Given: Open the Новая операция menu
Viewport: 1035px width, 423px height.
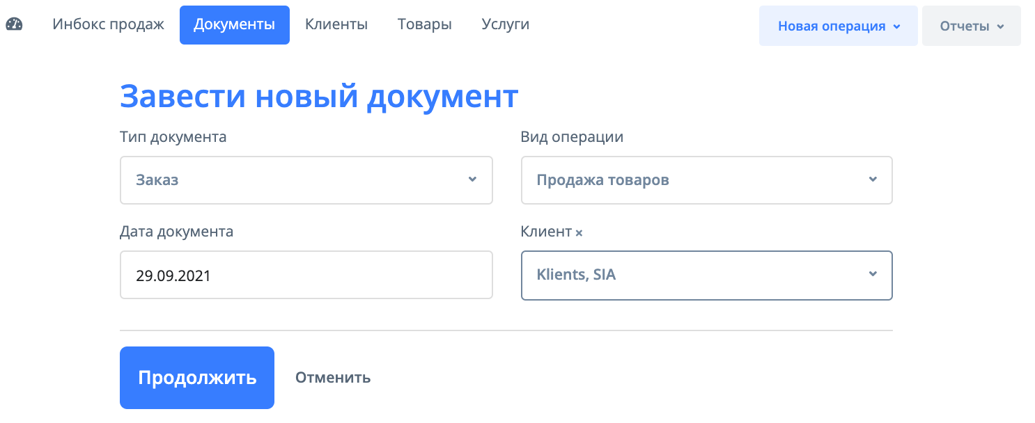Looking at the screenshot, I should click(838, 25).
